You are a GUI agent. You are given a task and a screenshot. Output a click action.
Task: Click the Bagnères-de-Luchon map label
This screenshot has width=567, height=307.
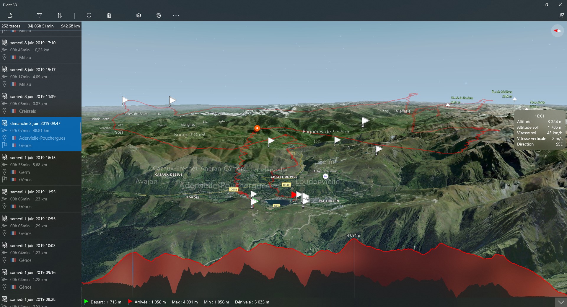tap(326, 132)
